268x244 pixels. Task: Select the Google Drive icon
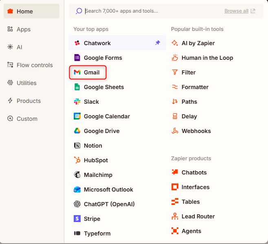77,131
